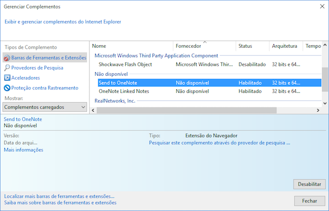This screenshot has width=329, height=211.
Task: Click the Arquitetura column header
Action: 286,46
